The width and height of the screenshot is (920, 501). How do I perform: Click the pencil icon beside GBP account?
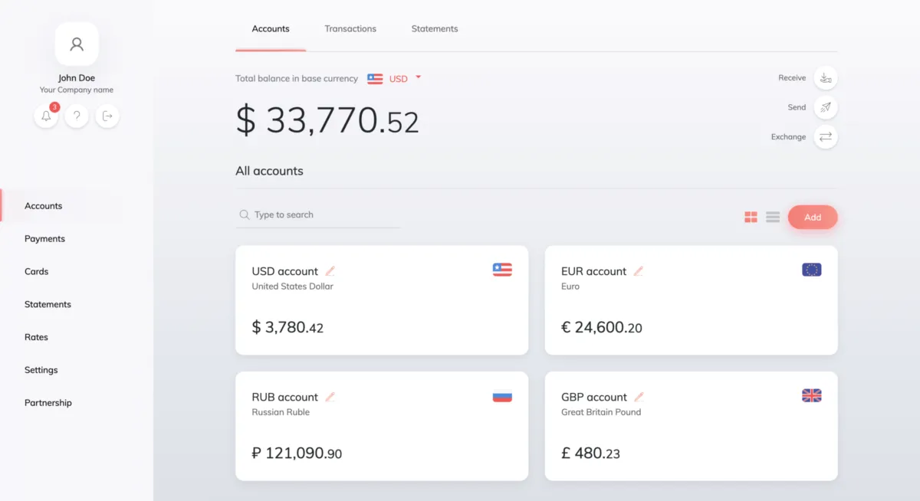pos(639,397)
